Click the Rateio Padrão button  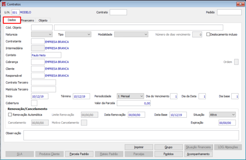coord(109,154)
